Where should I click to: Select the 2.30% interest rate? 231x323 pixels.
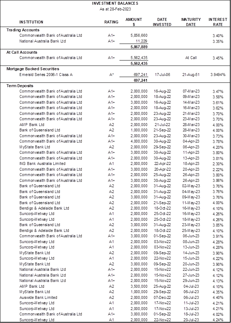pos(218,164)
